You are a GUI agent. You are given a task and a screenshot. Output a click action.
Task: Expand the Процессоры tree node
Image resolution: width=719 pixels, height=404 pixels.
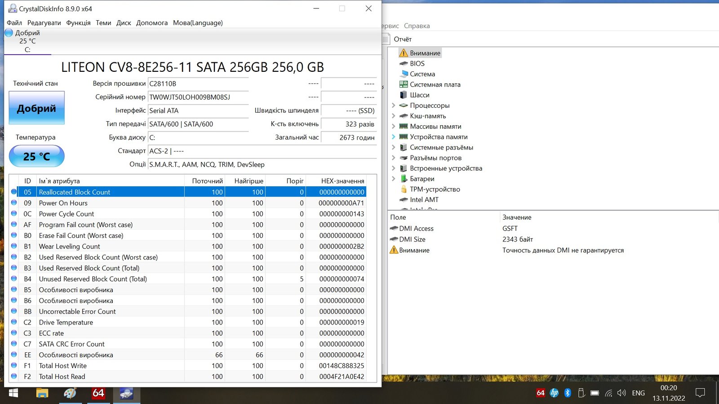394,105
